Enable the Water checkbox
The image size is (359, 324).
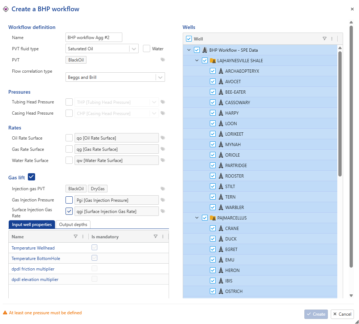click(147, 48)
